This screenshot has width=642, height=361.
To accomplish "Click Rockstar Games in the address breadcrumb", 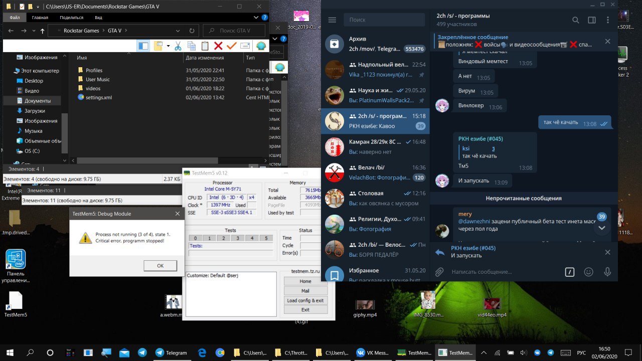I will 81,31.
